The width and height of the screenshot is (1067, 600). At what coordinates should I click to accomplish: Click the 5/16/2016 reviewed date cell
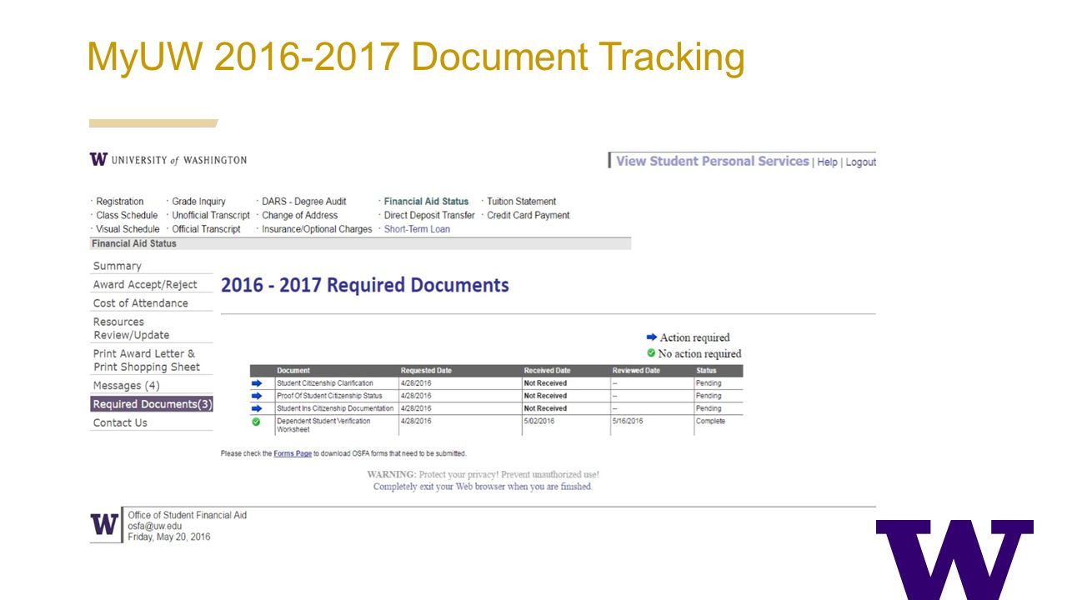628,422
